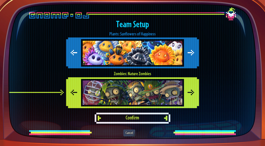Click the left bracket icon on the Confirm button
265x146 pixels.
click(x=99, y=118)
